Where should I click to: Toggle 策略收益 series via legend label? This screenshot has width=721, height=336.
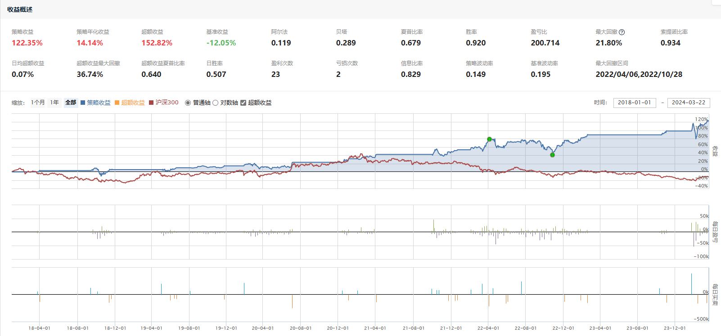[99, 103]
